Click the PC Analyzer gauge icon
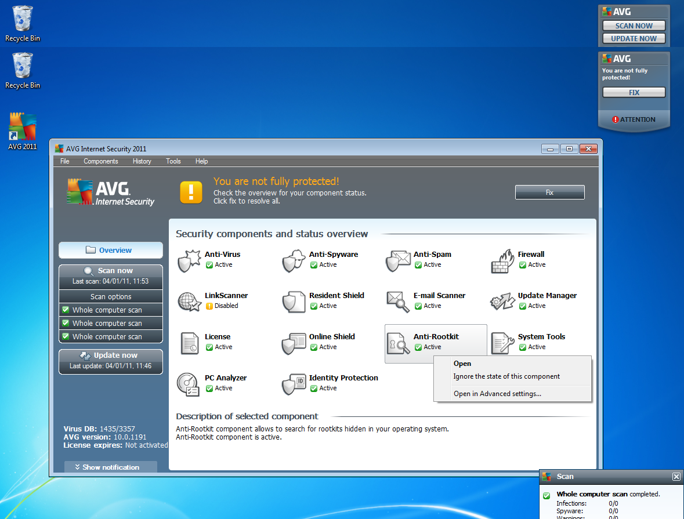The width and height of the screenshot is (684, 519). [189, 383]
